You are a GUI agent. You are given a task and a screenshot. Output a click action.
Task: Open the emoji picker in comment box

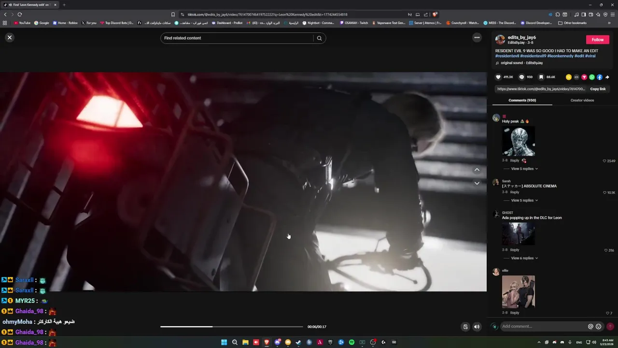click(x=599, y=326)
